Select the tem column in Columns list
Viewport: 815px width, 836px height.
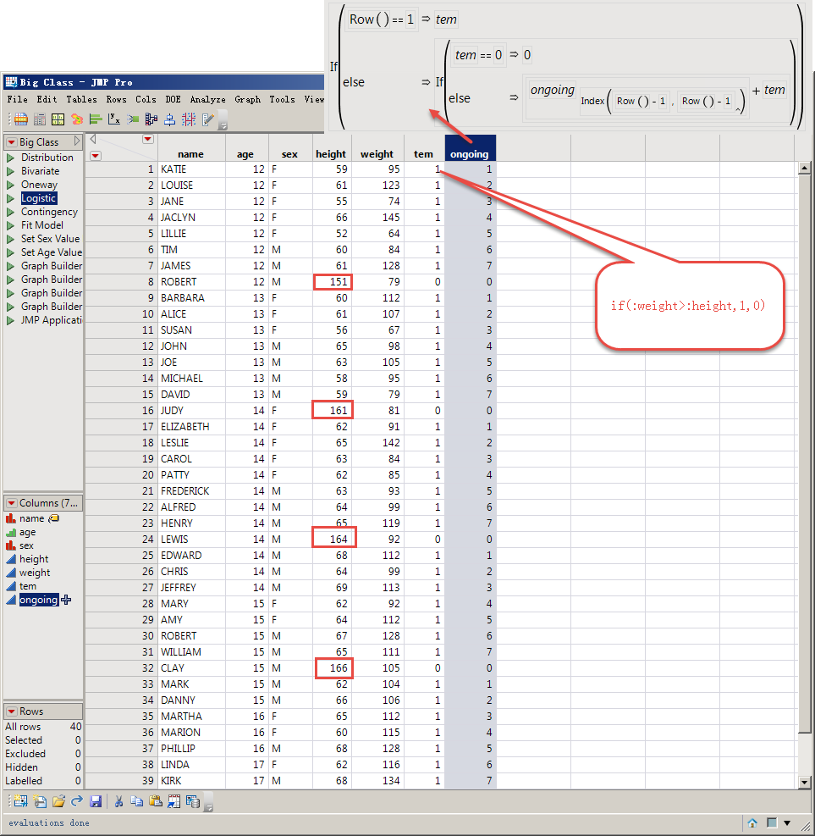tap(28, 586)
